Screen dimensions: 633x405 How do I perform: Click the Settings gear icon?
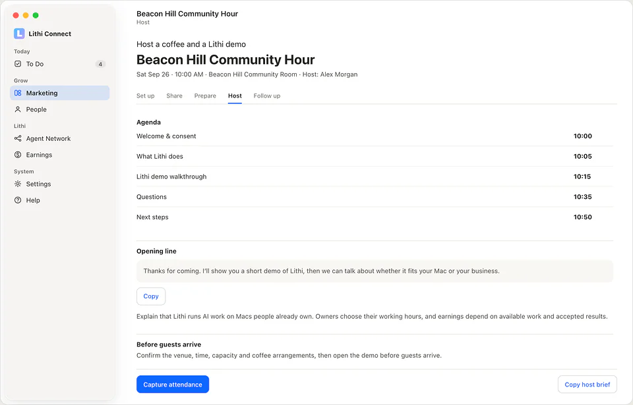pyautogui.click(x=18, y=184)
